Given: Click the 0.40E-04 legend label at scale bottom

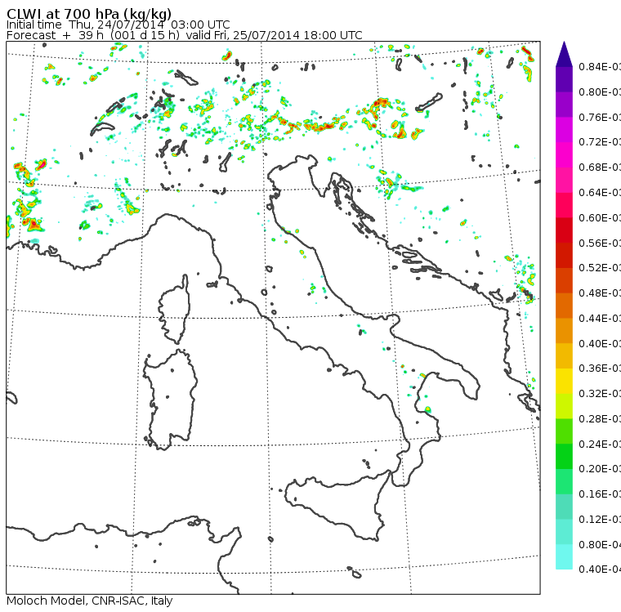Looking at the screenshot, I should tap(600, 570).
